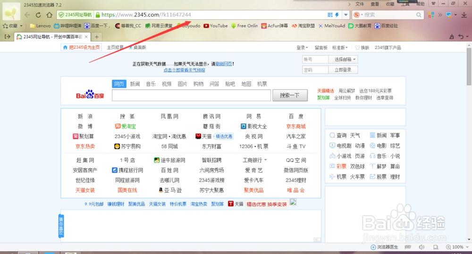Click the 搜索一下 button
The width and height of the screenshot is (472, 254).
click(x=290, y=95)
